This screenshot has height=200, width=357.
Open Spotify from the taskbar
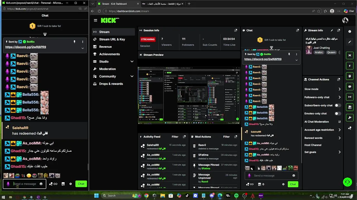pyautogui.click(x=236, y=196)
